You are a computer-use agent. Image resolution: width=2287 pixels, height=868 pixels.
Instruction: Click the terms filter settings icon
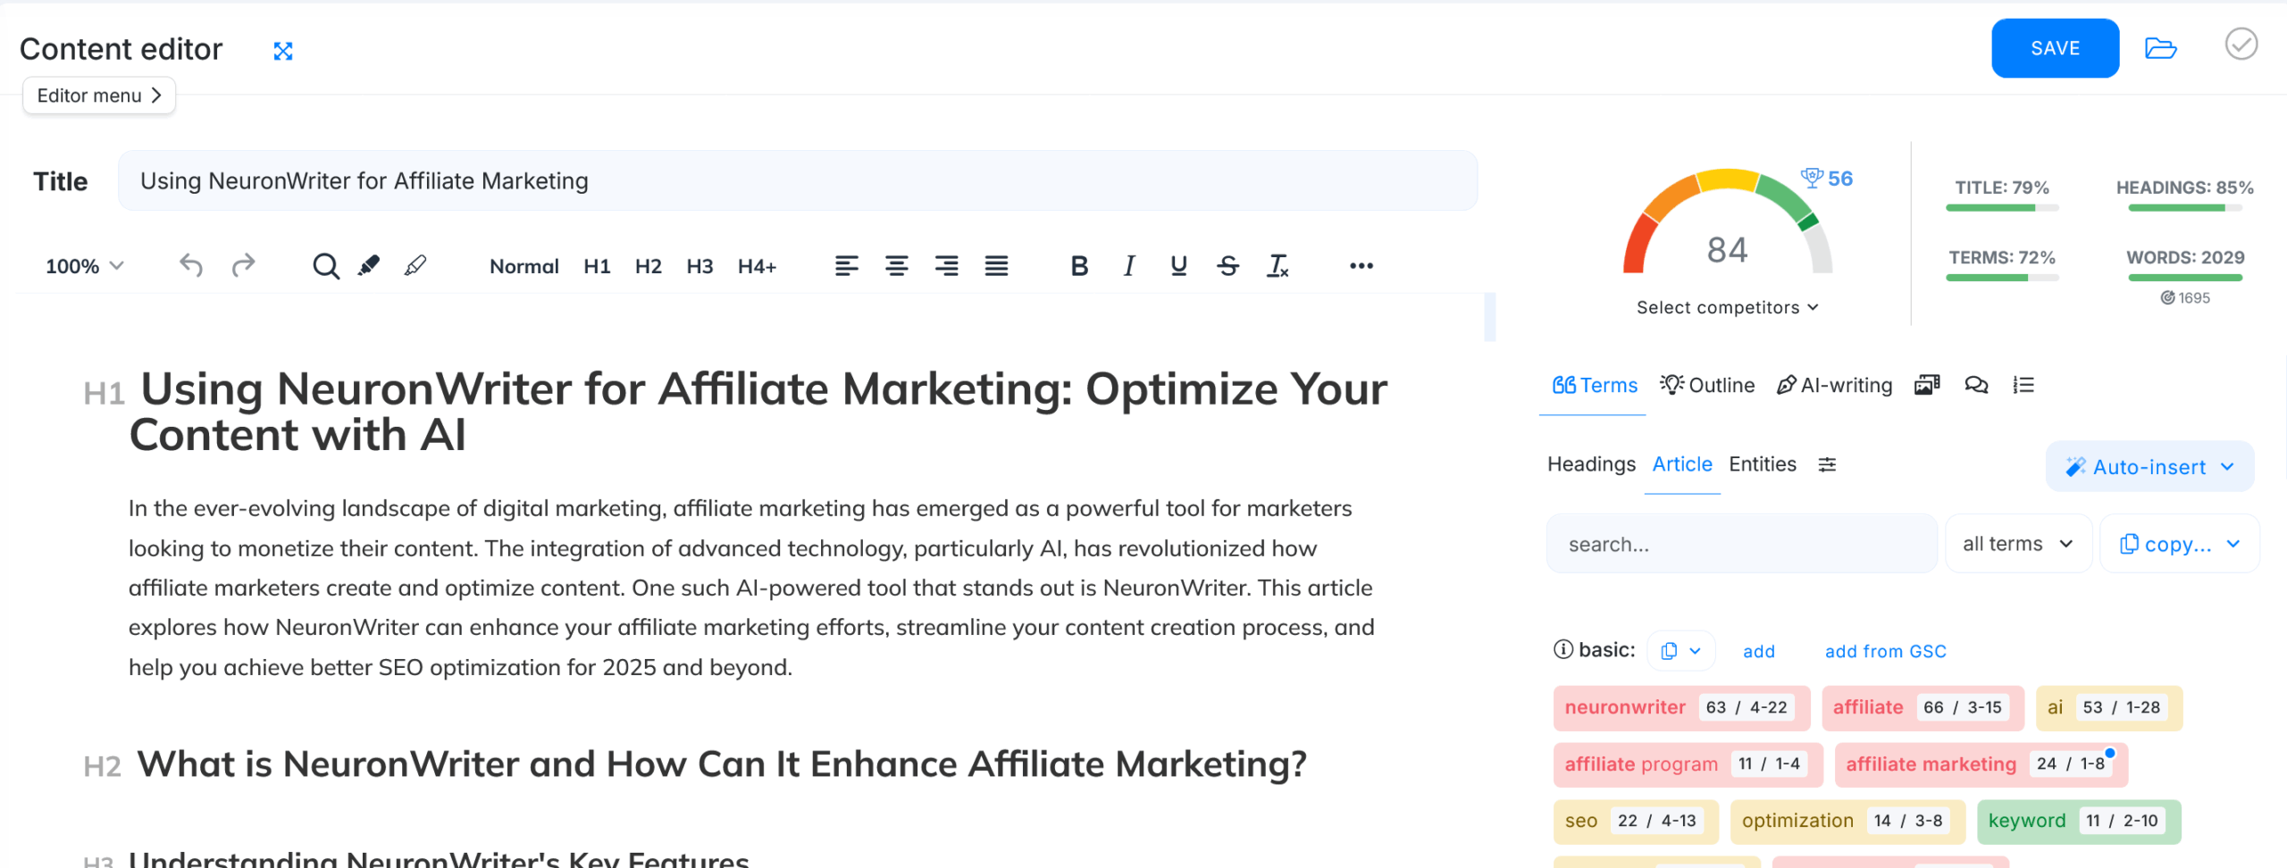tap(1827, 464)
